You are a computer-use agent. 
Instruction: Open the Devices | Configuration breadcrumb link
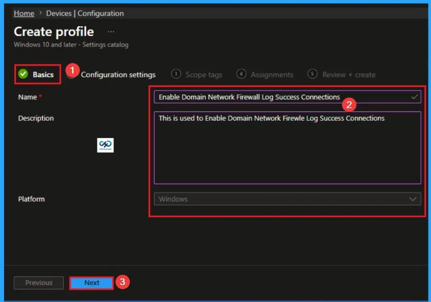(x=85, y=13)
